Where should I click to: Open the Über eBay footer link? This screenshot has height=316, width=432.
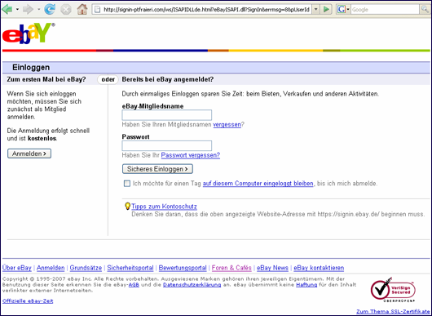[17, 268]
